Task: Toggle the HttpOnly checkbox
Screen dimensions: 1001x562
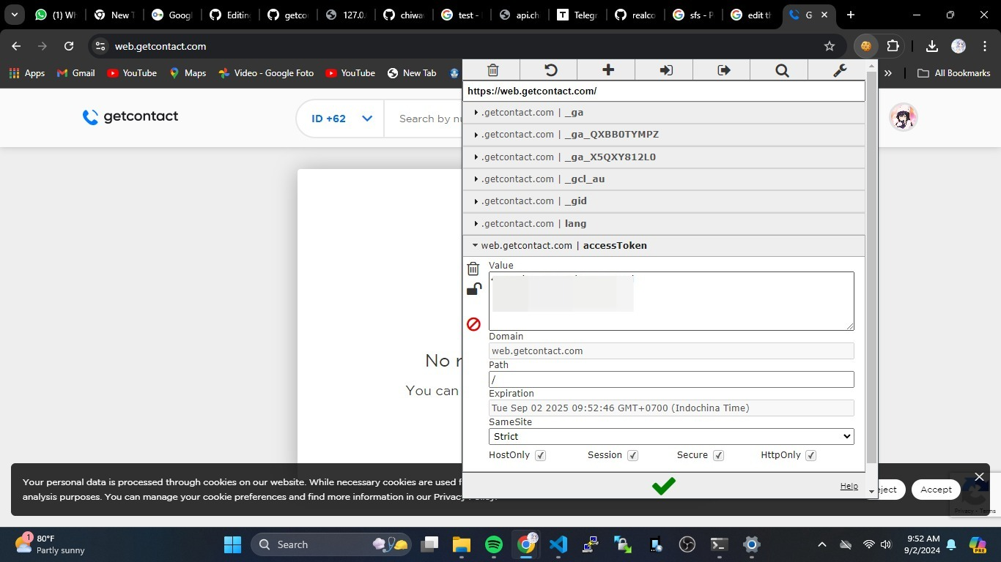Action: pos(810,455)
